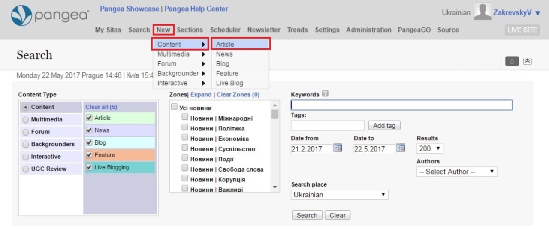
Task: Choose Article from the Content submenu
Action: click(241, 44)
